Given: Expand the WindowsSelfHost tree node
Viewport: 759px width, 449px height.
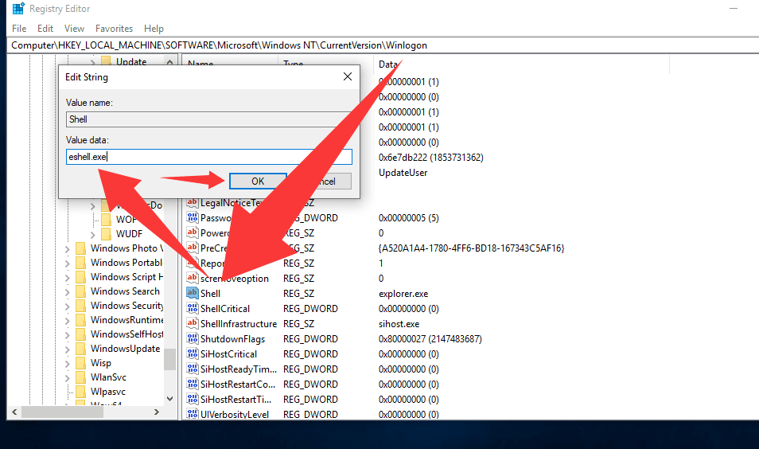Looking at the screenshot, I should tap(68, 335).
